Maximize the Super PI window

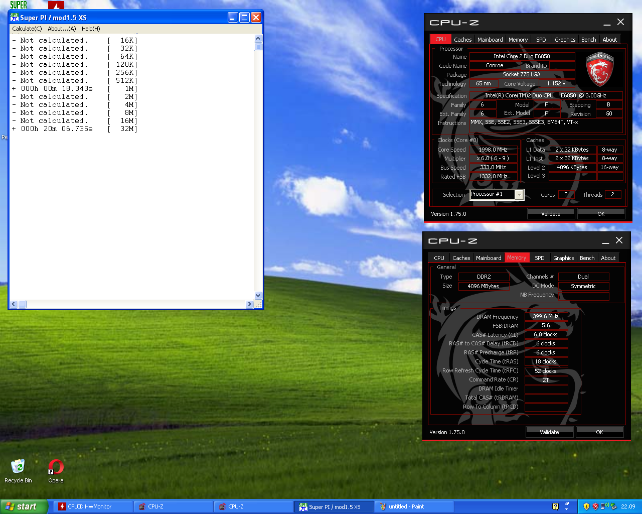244,18
